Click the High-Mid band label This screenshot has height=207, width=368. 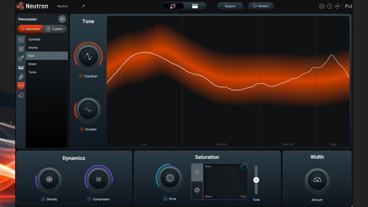point(287,144)
